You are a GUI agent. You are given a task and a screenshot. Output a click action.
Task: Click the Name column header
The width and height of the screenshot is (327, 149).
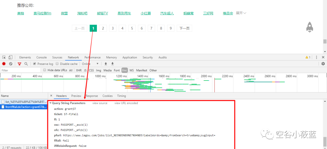coord(24,96)
